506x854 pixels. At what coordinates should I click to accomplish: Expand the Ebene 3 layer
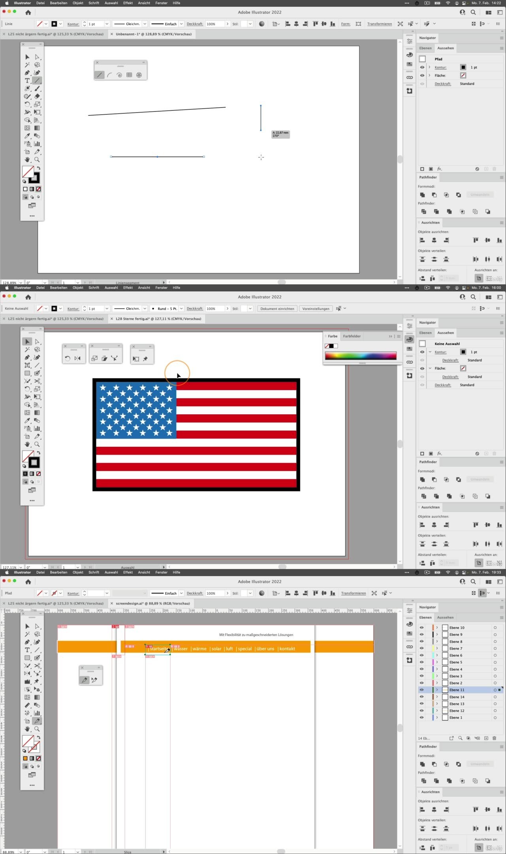[x=437, y=676]
